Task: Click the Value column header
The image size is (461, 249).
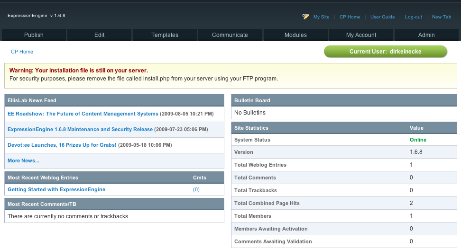Action: 416,128
